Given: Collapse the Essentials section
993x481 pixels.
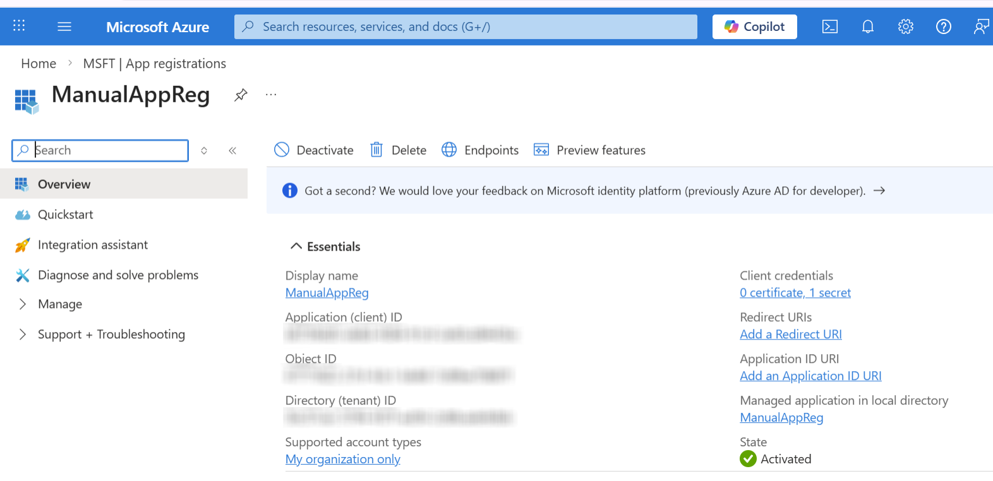Looking at the screenshot, I should [296, 246].
